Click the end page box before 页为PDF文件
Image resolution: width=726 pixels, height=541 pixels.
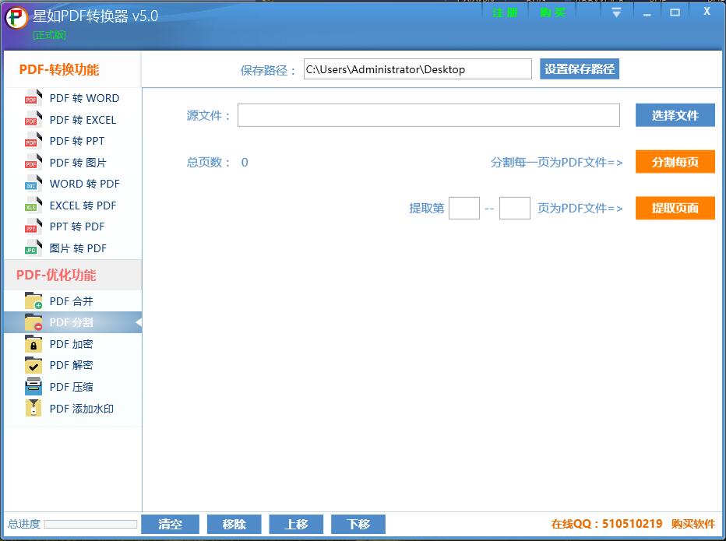(x=514, y=208)
